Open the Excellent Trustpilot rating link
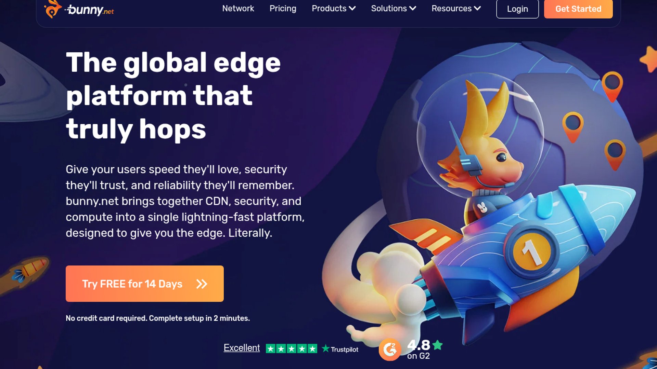The width and height of the screenshot is (657, 369). [x=242, y=348]
